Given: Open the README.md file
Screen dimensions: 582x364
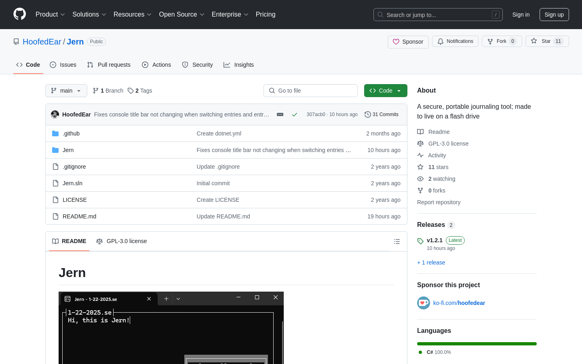Looking at the screenshot, I should 79,216.
